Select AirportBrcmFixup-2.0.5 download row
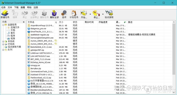 pyautogui.click(x=100, y=25)
